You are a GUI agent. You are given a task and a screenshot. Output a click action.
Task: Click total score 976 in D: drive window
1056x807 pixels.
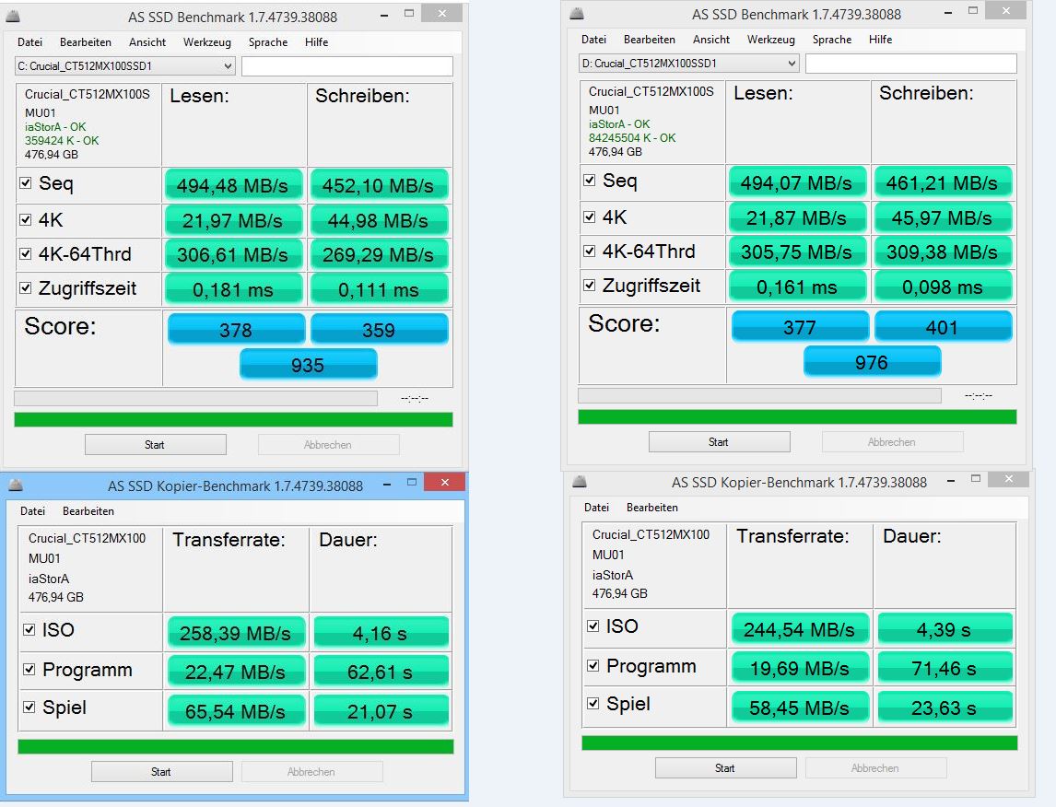click(872, 362)
